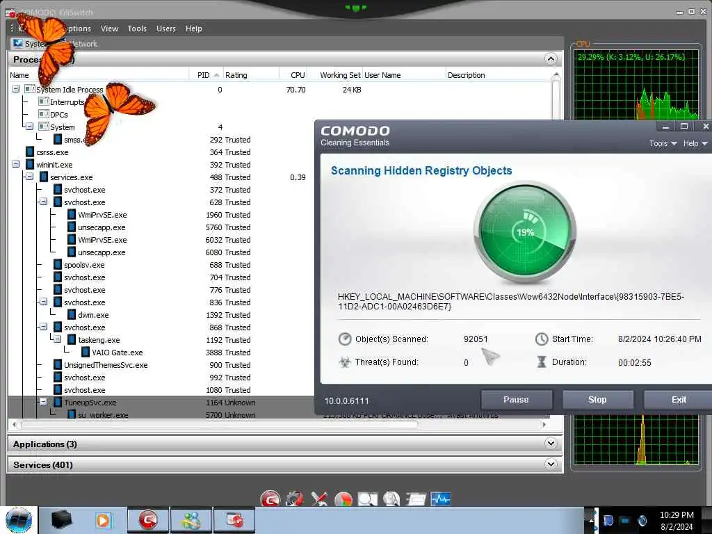Collapse the services.exe tree node
Viewport: 712px width, 534px height.
pyautogui.click(x=29, y=177)
